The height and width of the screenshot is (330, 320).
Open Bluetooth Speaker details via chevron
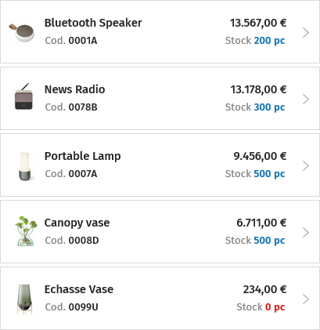click(306, 33)
